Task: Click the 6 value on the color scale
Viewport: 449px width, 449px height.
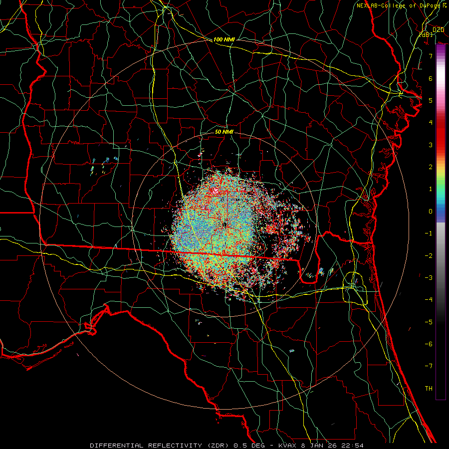Action: pos(431,78)
